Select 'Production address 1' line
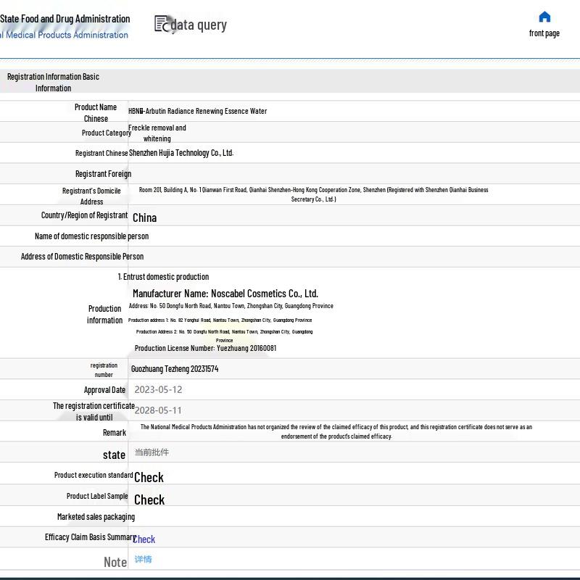Screen dimensions: 580x580 coord(220,320)
